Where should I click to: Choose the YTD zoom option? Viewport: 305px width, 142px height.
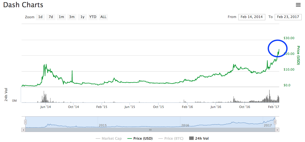(93, 17)
